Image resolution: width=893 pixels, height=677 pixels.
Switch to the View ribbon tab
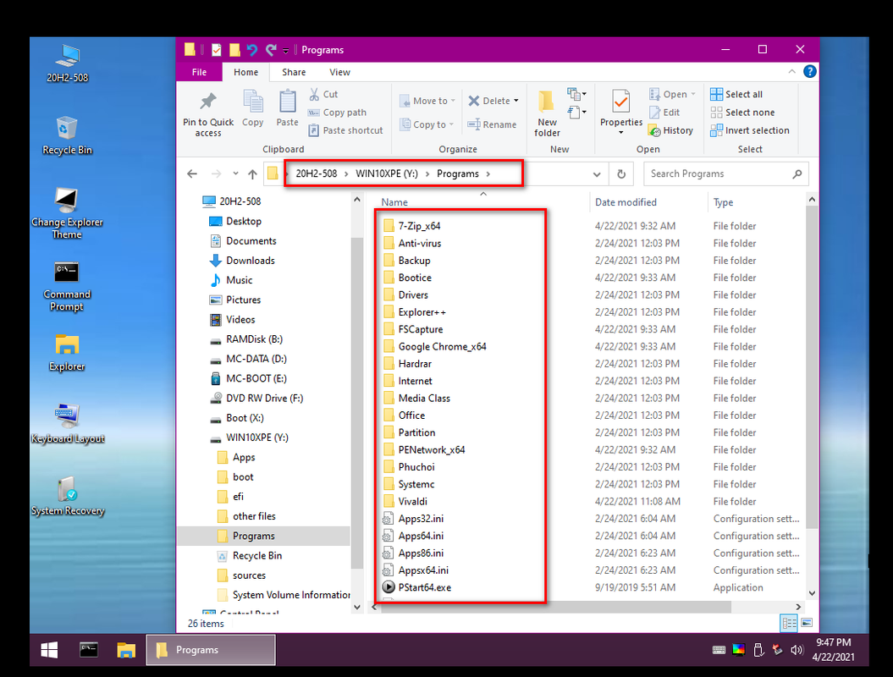click(339, 72)
